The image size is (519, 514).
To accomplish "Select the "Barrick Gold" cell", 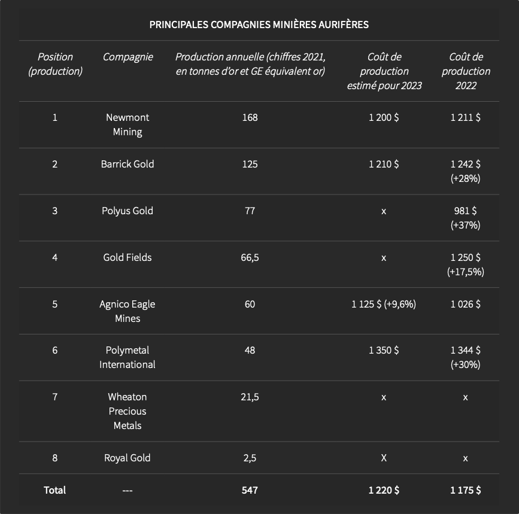I will 128,164.
